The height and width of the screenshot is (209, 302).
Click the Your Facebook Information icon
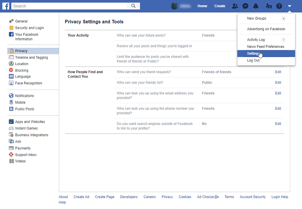(11, 35)
